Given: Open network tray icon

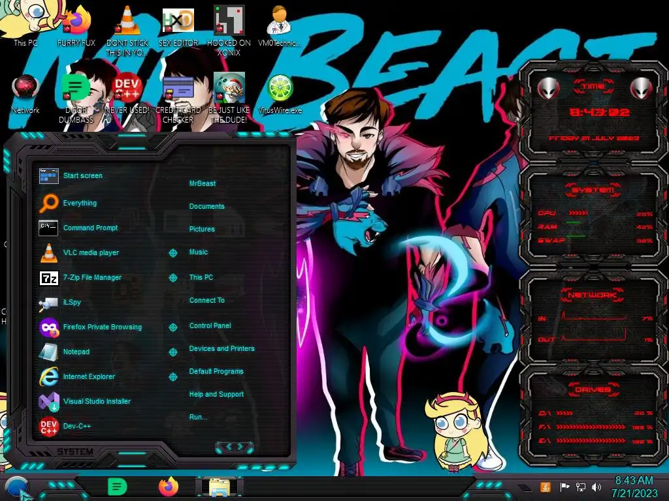Looking at the screenshot, I should click(581, 487).
